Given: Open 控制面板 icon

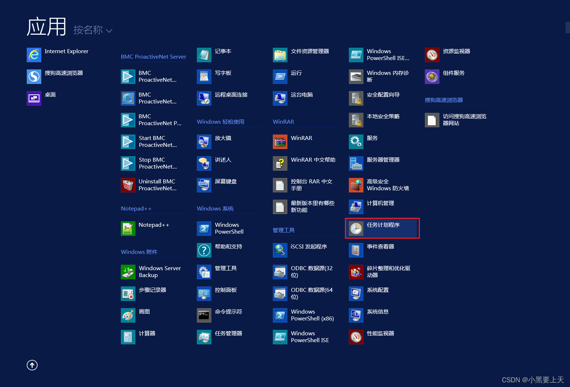Looking at the screenshot, I should point(204,294).
